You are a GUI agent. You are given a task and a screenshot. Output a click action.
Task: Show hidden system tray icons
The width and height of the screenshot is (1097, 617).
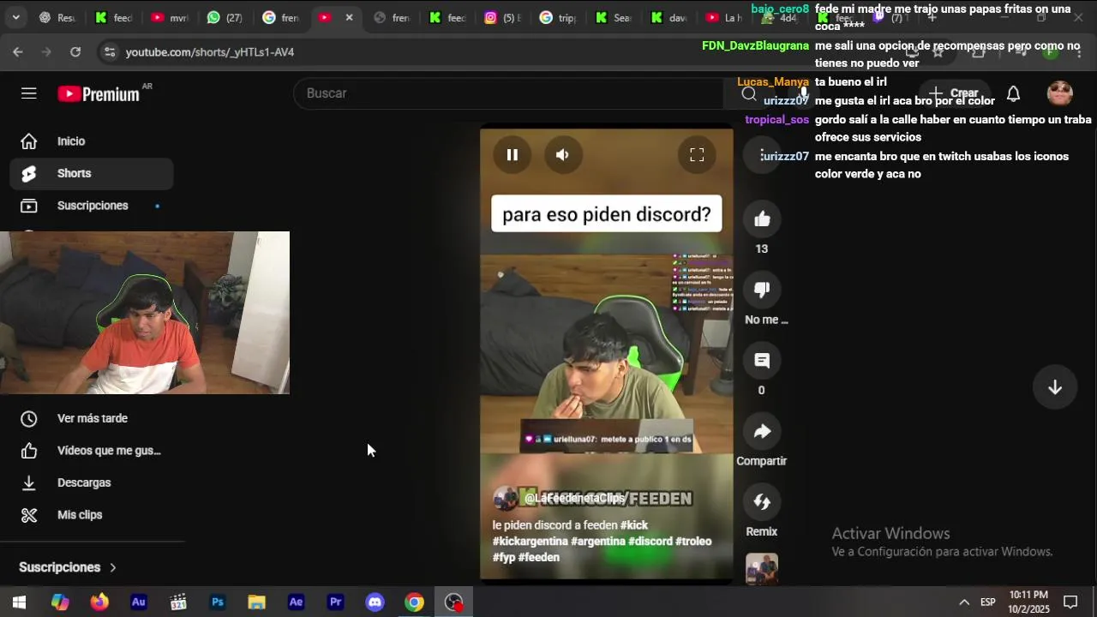click(x=964, y=602)
